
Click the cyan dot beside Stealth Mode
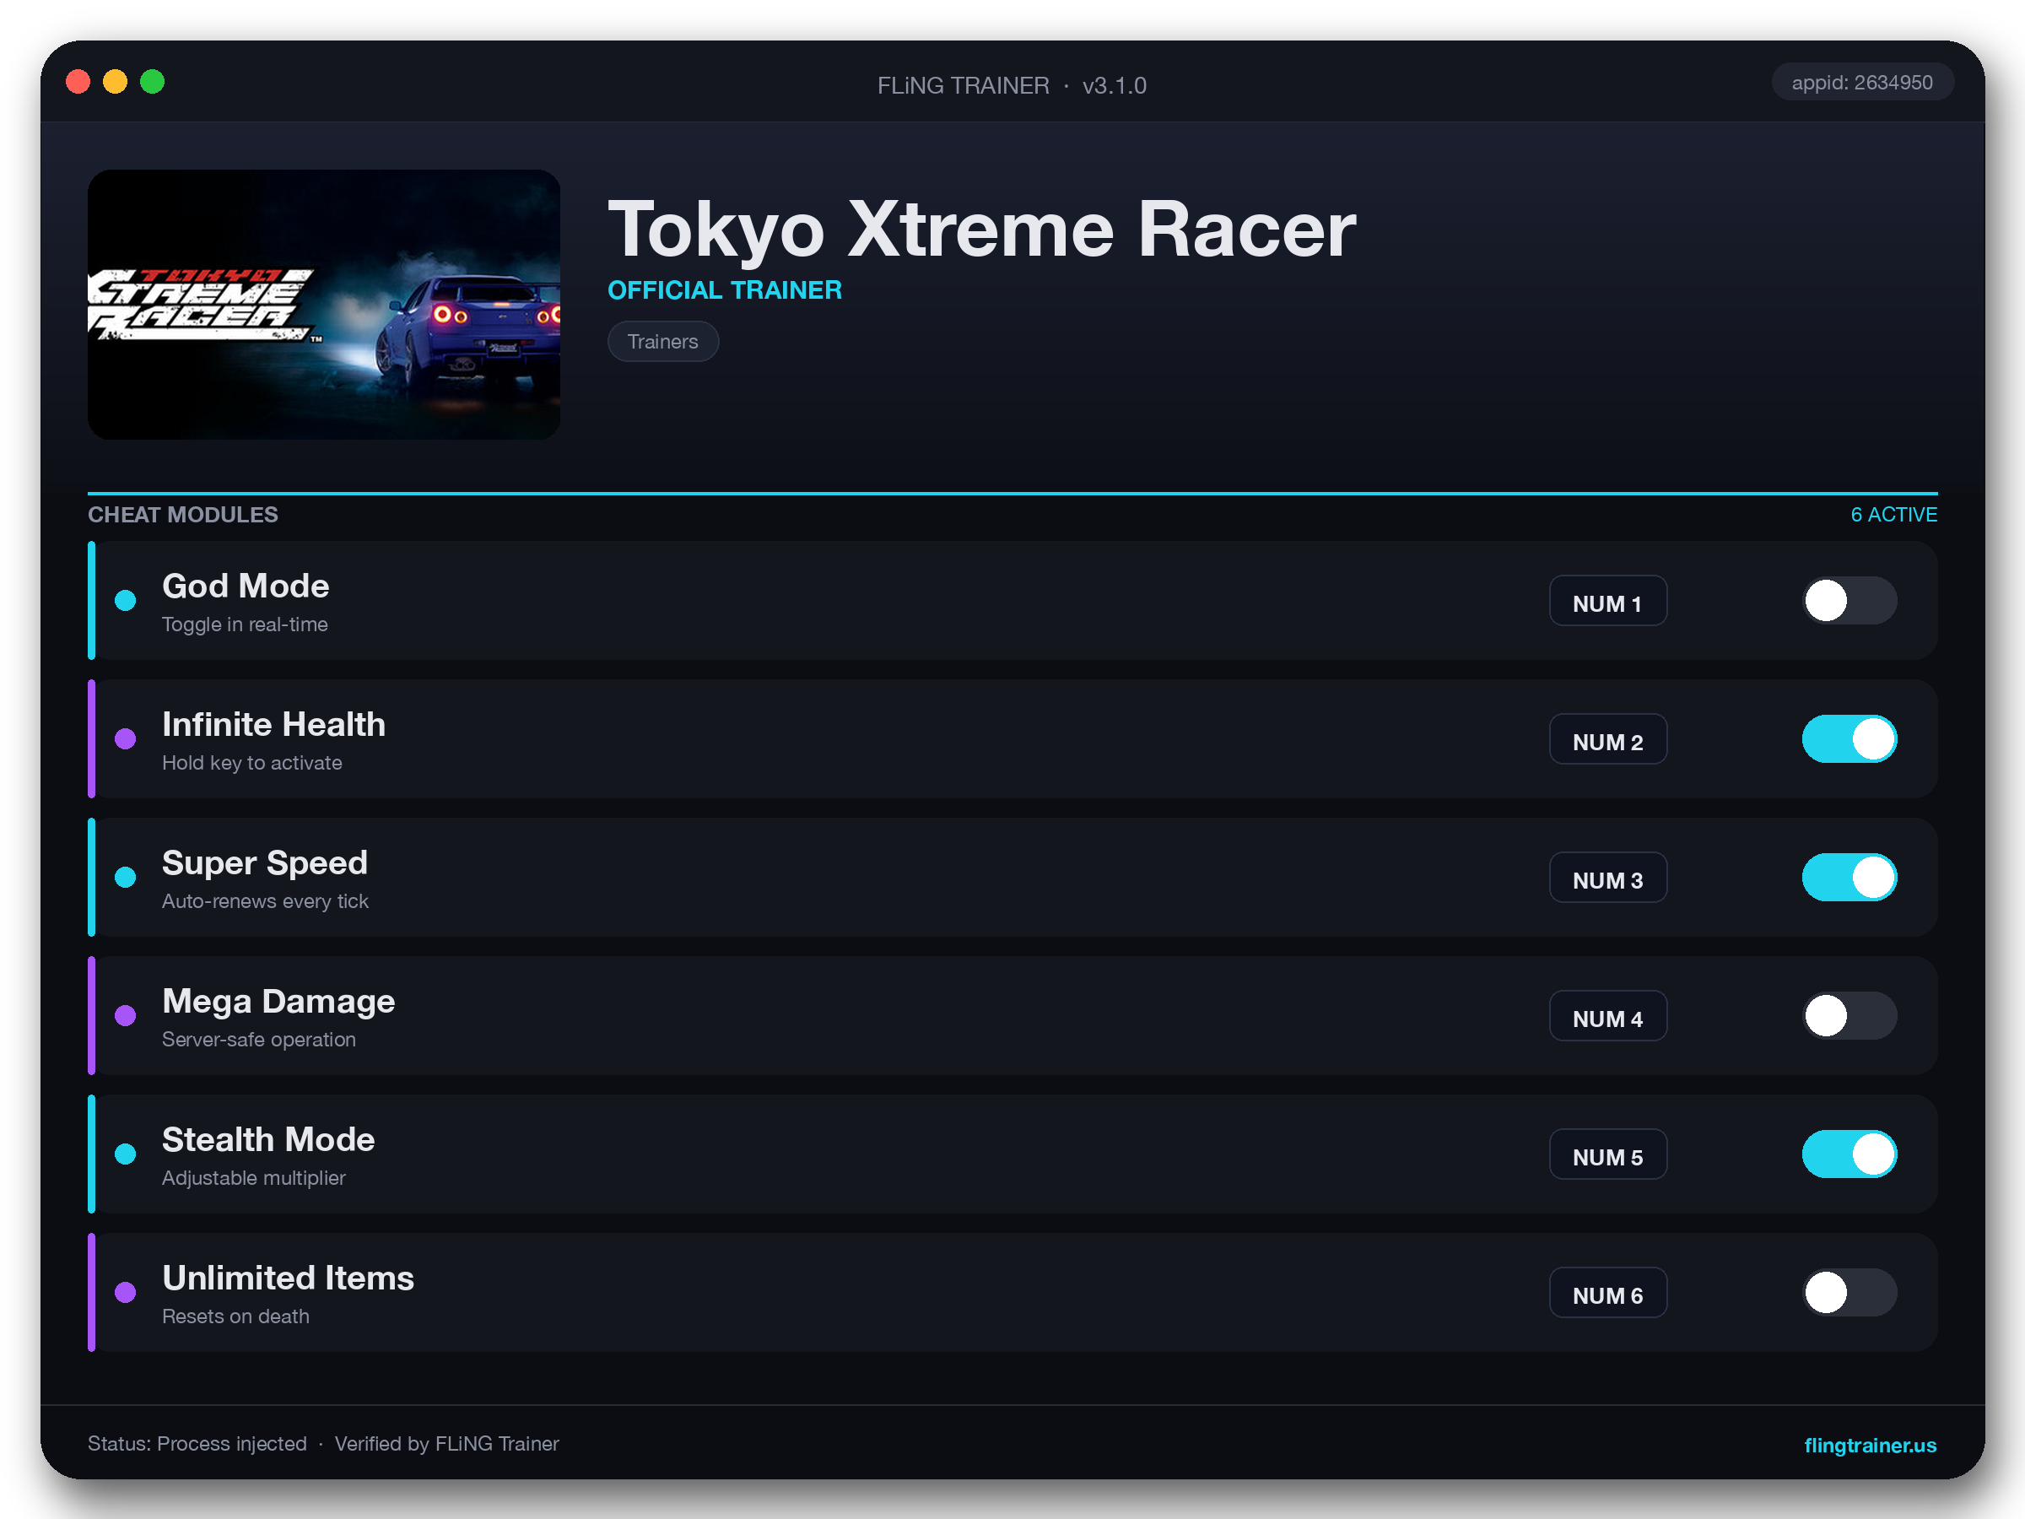pyautogui.click(x=126, y=1154)
